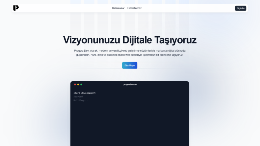Click the Bilgi alın button
This screenshot has width=260, height=146.
[240, 8]
